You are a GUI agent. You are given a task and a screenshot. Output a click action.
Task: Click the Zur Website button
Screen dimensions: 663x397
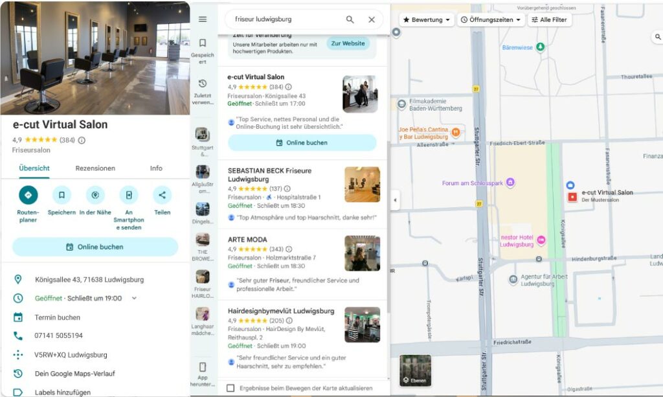[x=348, y=43]
